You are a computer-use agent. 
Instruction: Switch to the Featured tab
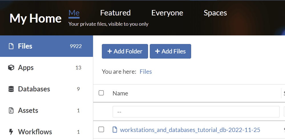point(115,13)
